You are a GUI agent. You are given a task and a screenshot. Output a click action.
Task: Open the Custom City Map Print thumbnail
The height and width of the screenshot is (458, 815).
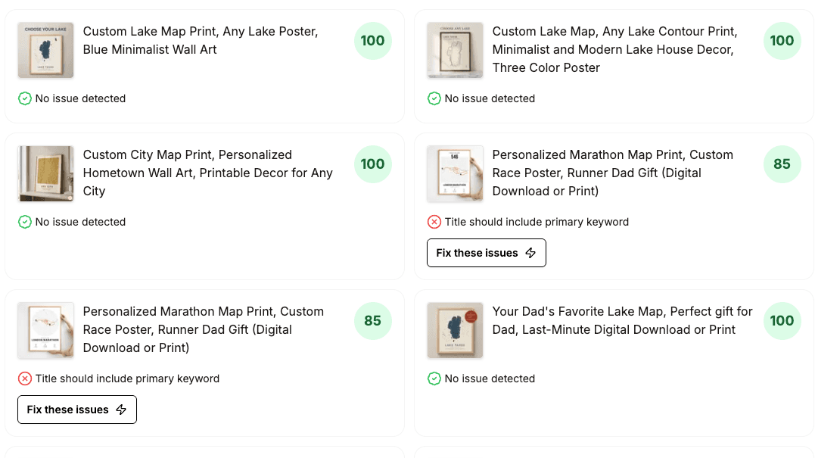pos(45,173)
